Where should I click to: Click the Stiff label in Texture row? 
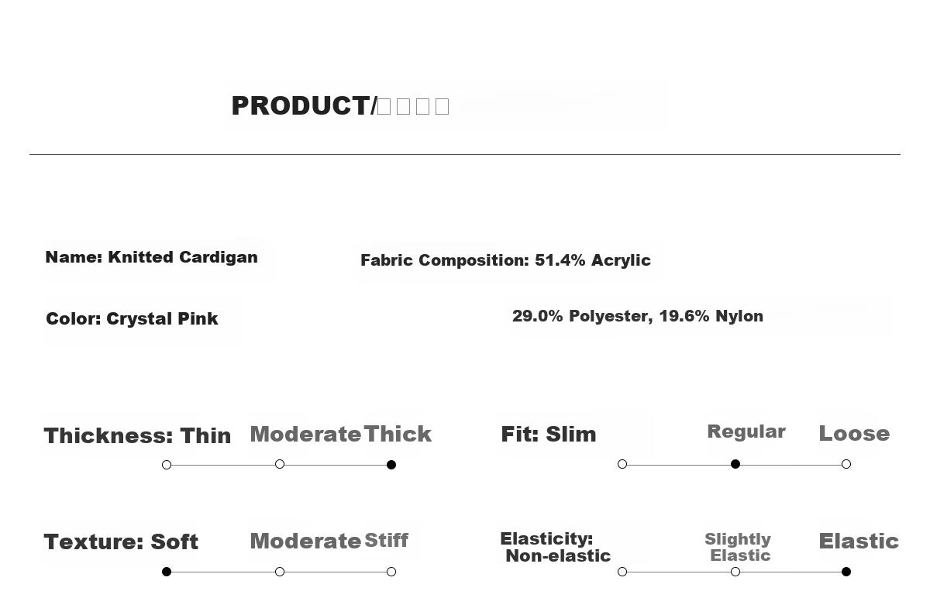[x=386, y=540]
